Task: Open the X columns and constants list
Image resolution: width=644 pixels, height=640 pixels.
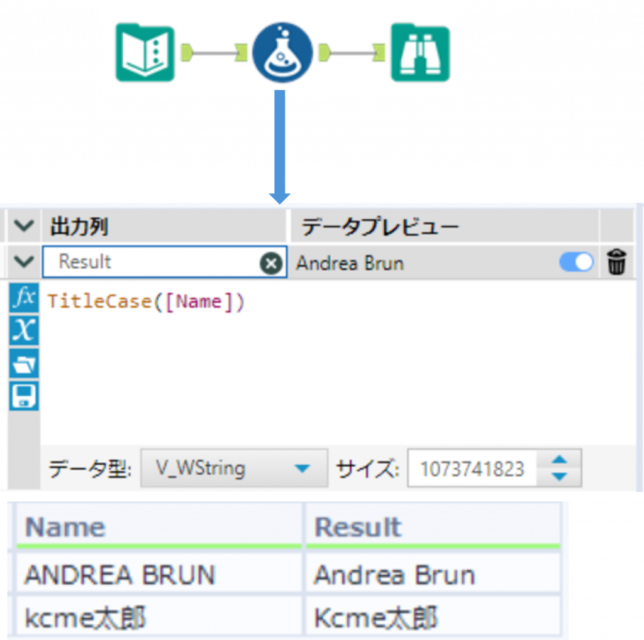Action: point(25,330)
